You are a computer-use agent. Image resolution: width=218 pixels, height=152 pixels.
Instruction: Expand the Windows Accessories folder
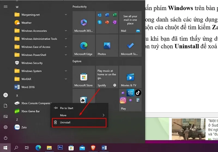click(x=66, y=31)
